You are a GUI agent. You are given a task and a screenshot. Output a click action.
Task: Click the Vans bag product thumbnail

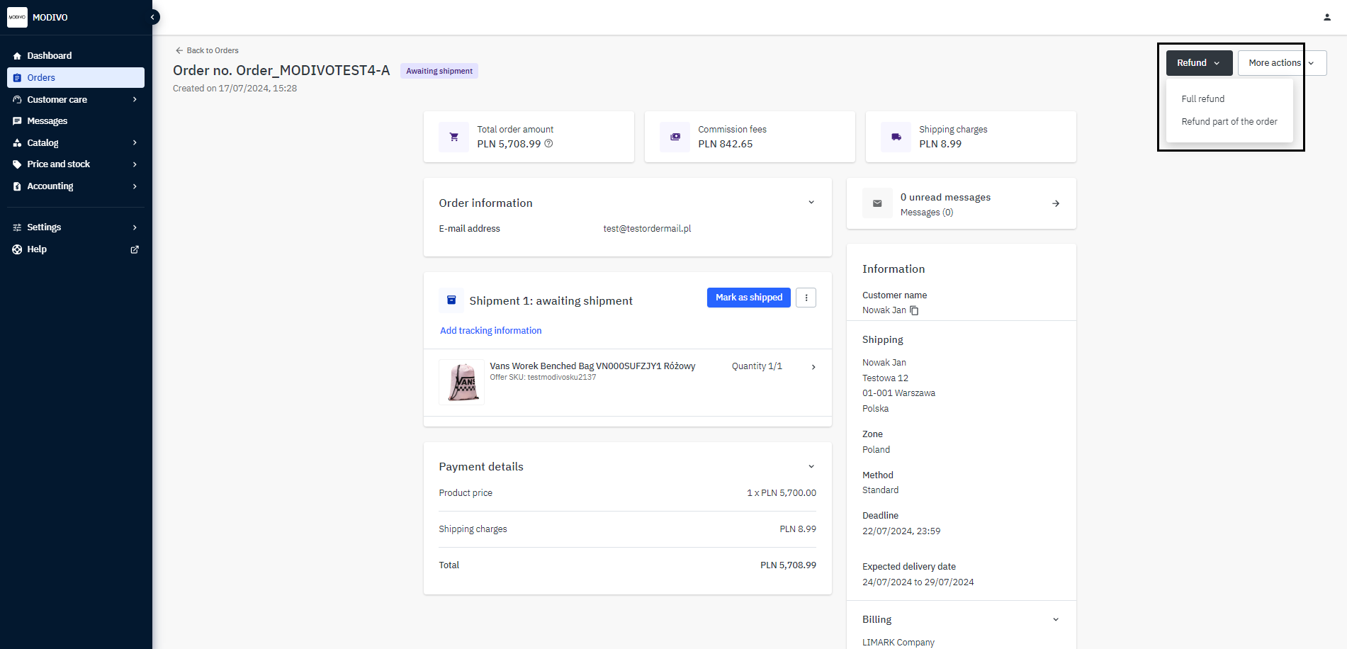point(461,382)
